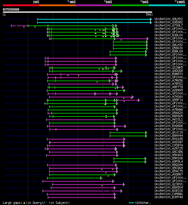Open the UniRef100_A8PTT8 label
188x205 pixels.
[169, 87]
